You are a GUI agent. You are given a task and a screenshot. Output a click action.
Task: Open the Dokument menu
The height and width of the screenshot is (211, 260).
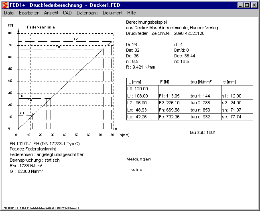click(x=112, y=13)
